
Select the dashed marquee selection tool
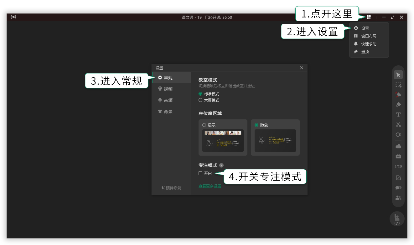pos(398,85)
